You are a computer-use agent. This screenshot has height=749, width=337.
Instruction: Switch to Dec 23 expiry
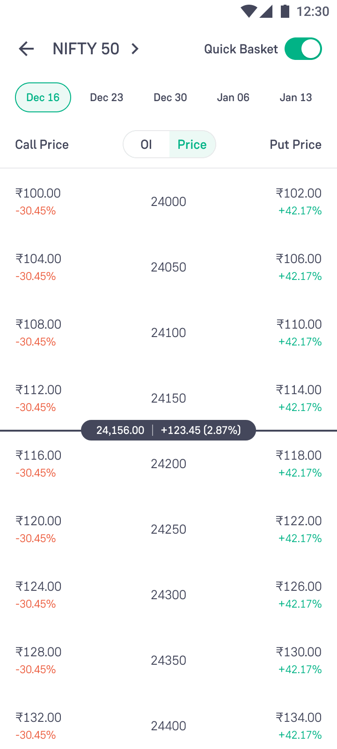pos(107,97)
